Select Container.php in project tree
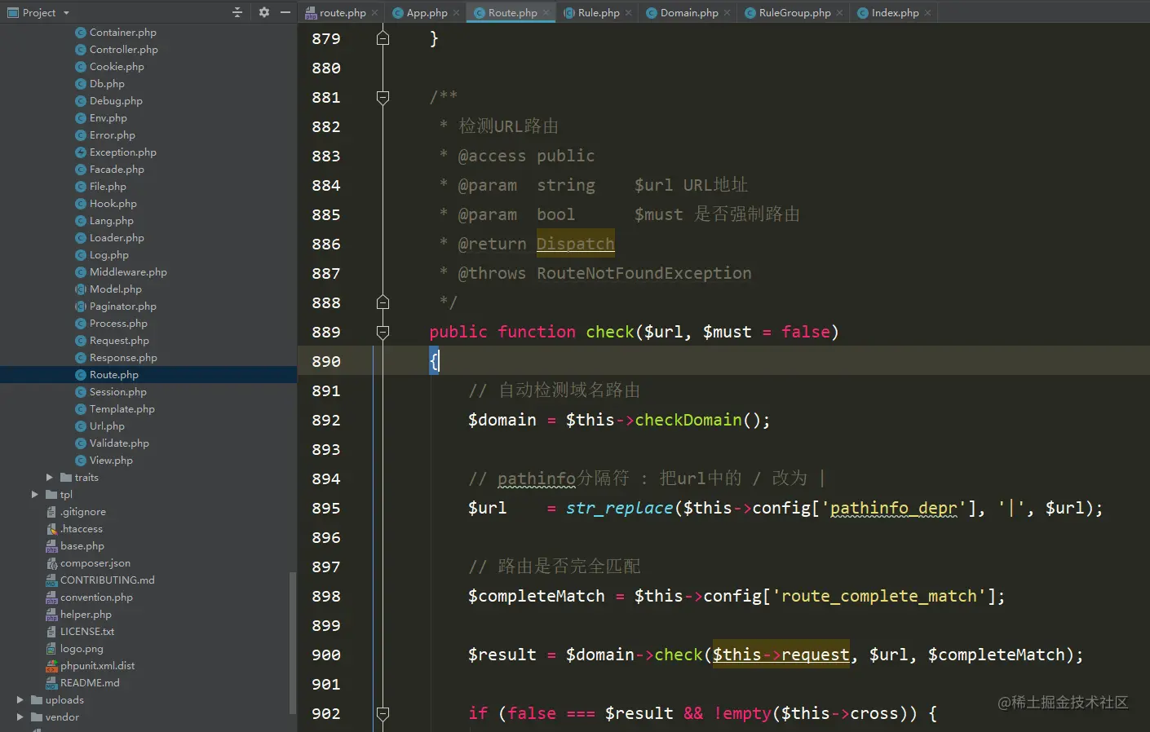Image resolution: width=1150 pixels, height=732 pixels. tap(122, 33)
